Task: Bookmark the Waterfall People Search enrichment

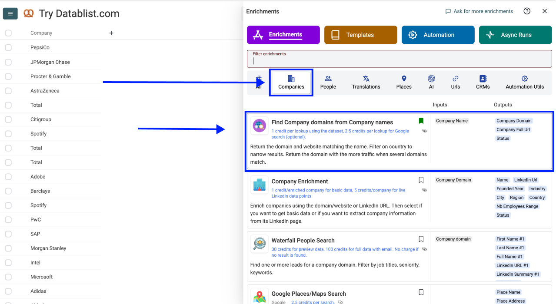Action: pyautogui.click(x=421, y=239)
